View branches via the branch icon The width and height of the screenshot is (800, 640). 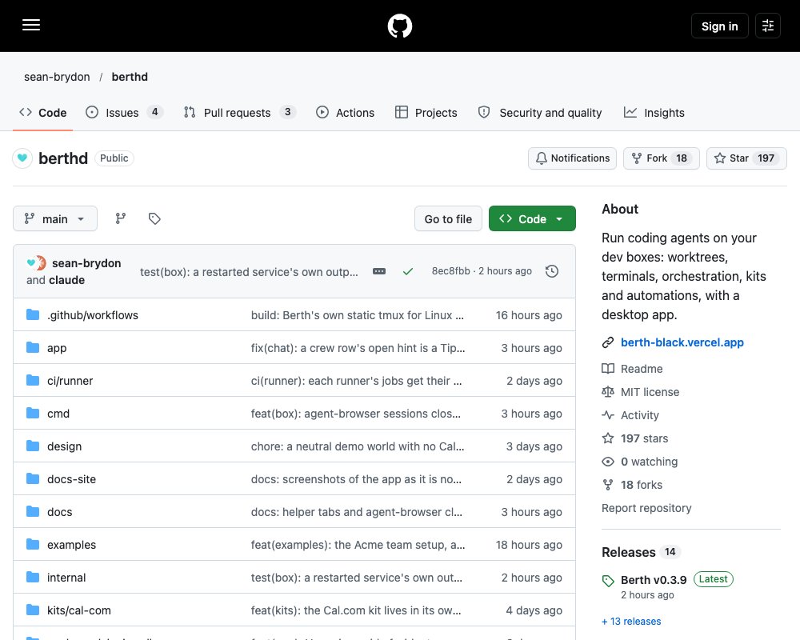pos(121,218)
